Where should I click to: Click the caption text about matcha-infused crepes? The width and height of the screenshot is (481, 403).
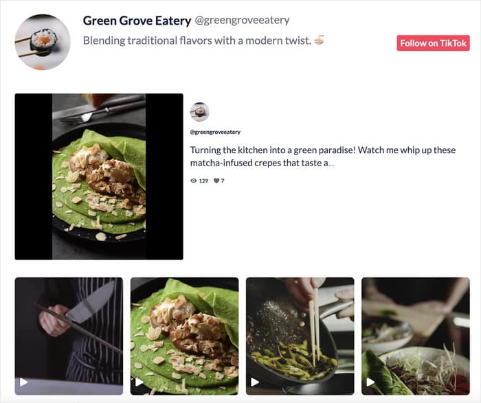coord(323,157)
